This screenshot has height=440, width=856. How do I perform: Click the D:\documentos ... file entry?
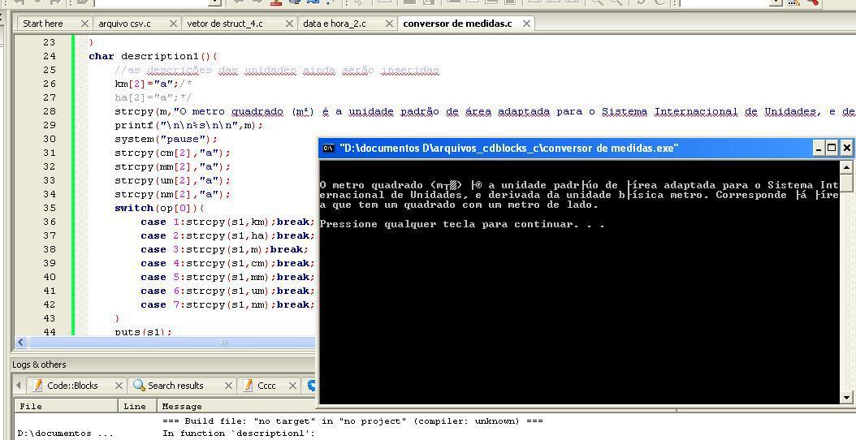(66, 434)
